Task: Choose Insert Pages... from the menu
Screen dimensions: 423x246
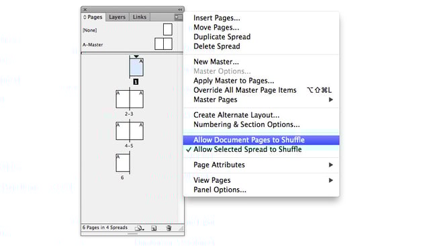Action: (x=261, y=18)
